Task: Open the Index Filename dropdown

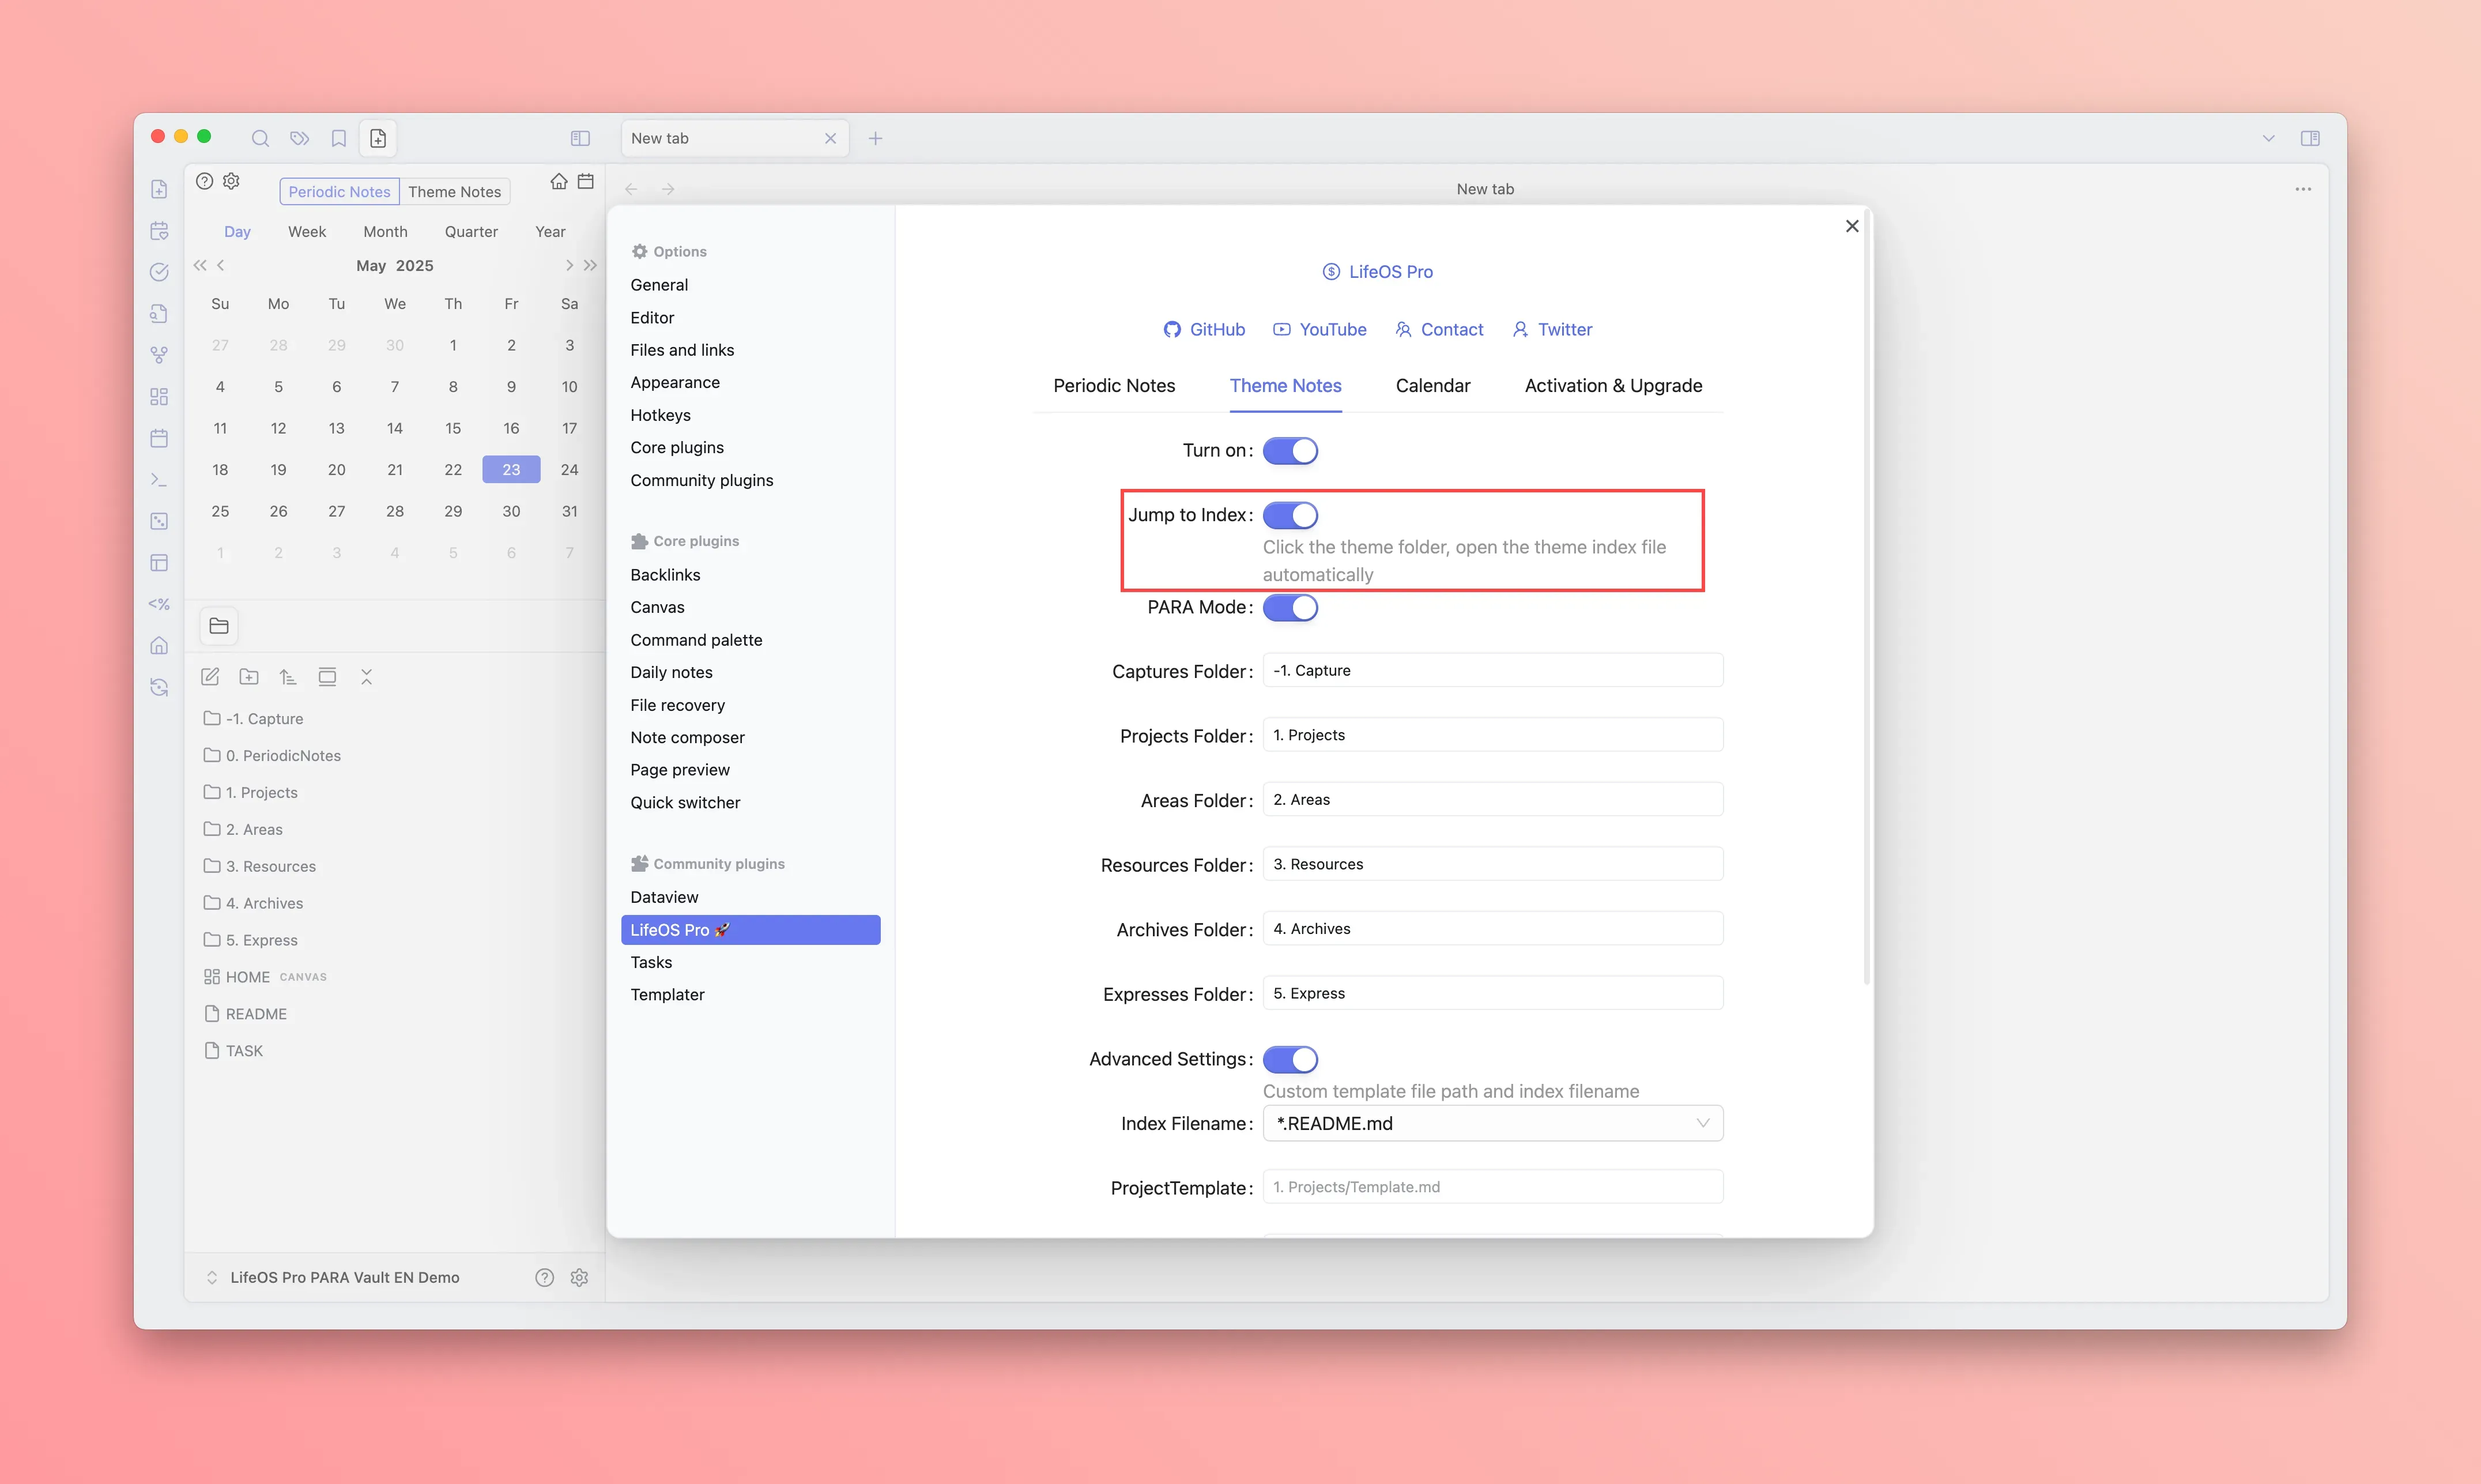Action: point(1491,1123)
